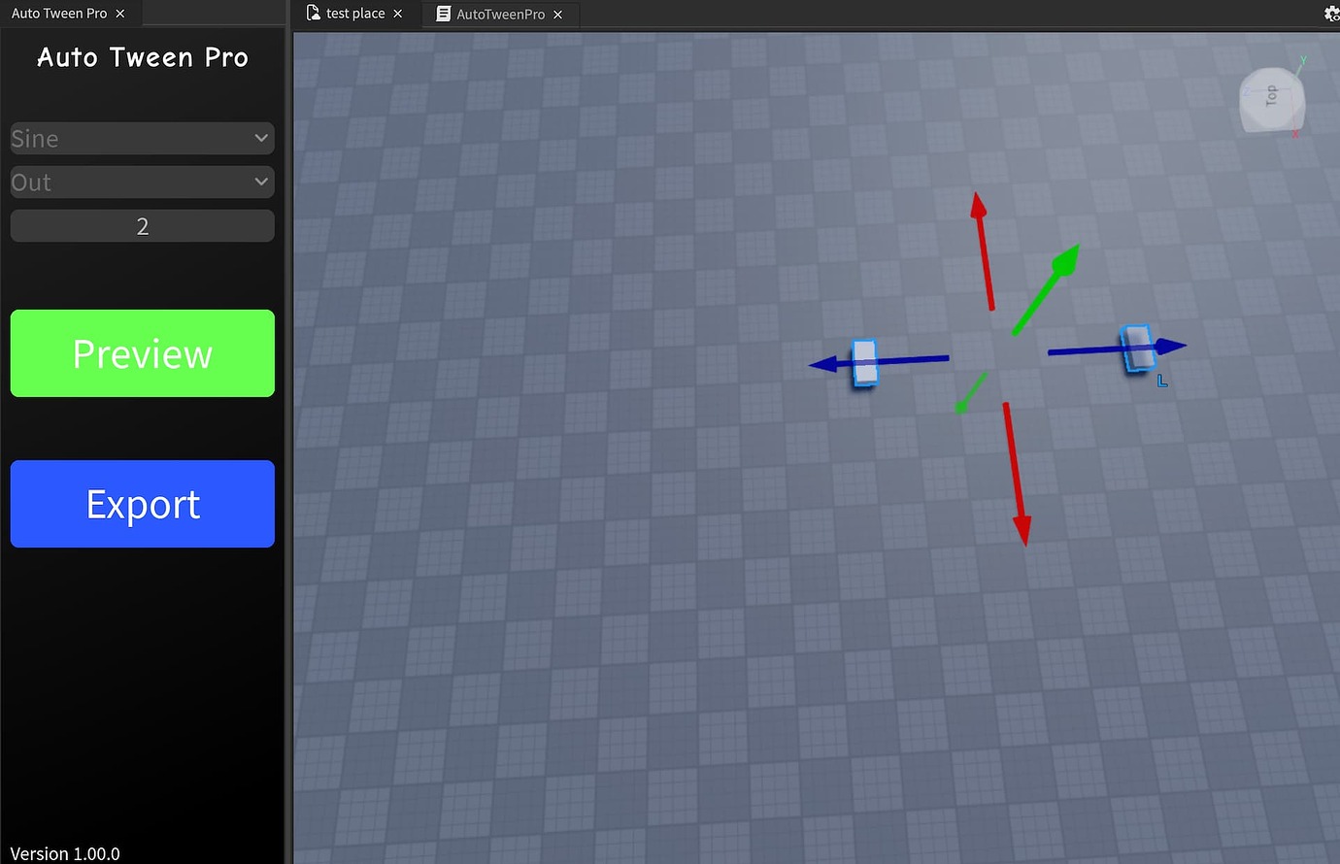Click the settings gear icon top right
Viewport: 1340px width, 864px height.
click(1331, 14)
